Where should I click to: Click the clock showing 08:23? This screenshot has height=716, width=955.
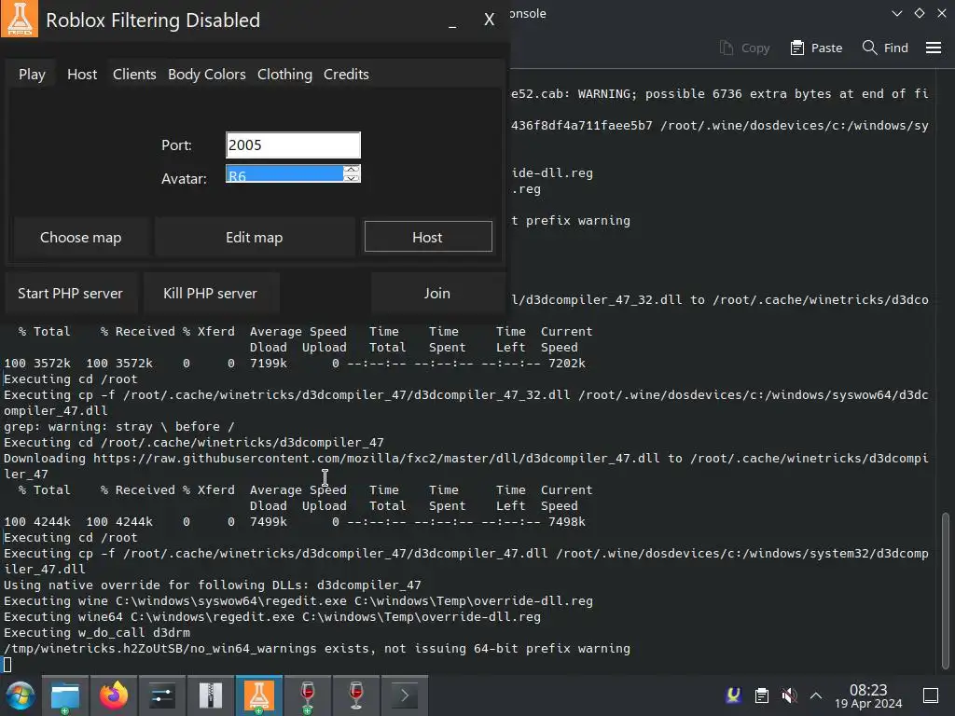[x=868, y=695]
